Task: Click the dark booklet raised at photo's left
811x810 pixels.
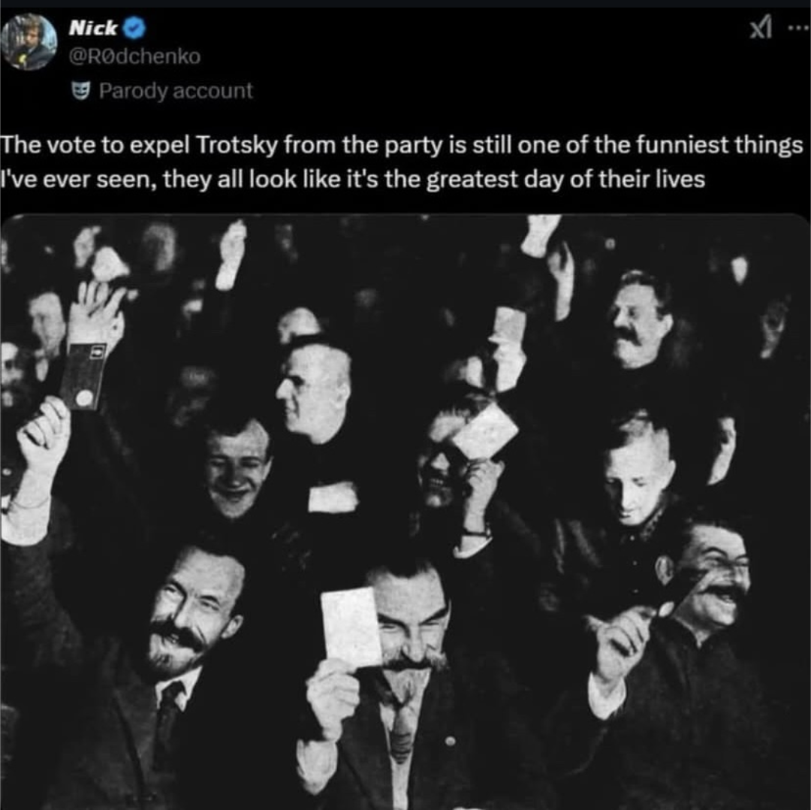Action: pyautogui.click(x=83, y=374)
